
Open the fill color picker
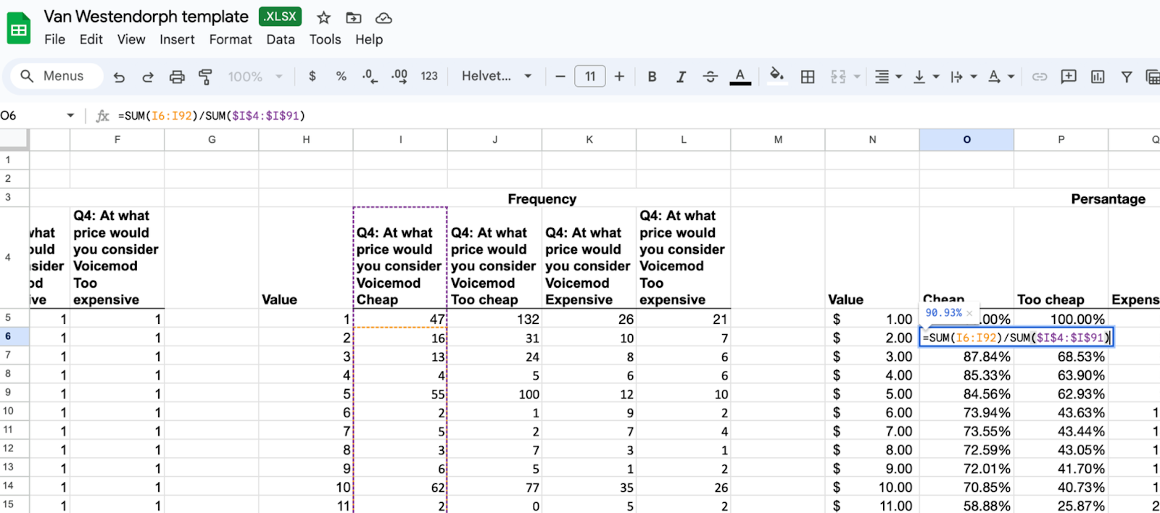pos(776,76)
